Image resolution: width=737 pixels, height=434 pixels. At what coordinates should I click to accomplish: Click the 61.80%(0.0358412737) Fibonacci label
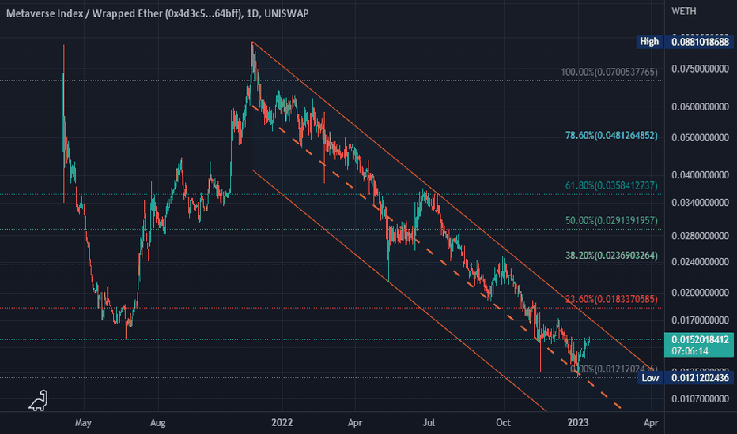(611, 185)
